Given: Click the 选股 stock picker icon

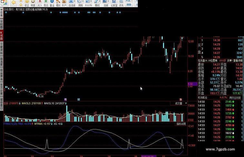Looking at the screenshot, I should tap(105, 2).
